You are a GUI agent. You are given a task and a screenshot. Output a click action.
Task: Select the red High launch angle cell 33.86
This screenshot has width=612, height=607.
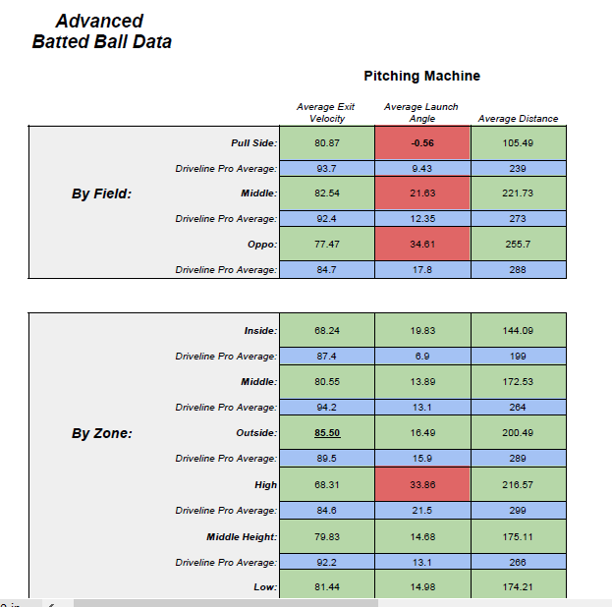422,484
